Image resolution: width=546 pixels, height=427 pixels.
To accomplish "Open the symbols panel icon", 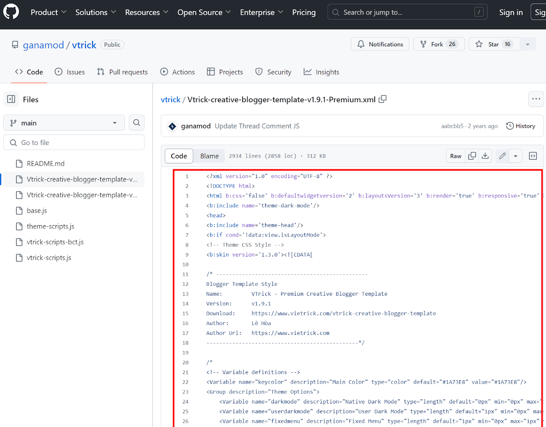I will tap(533, 156).
